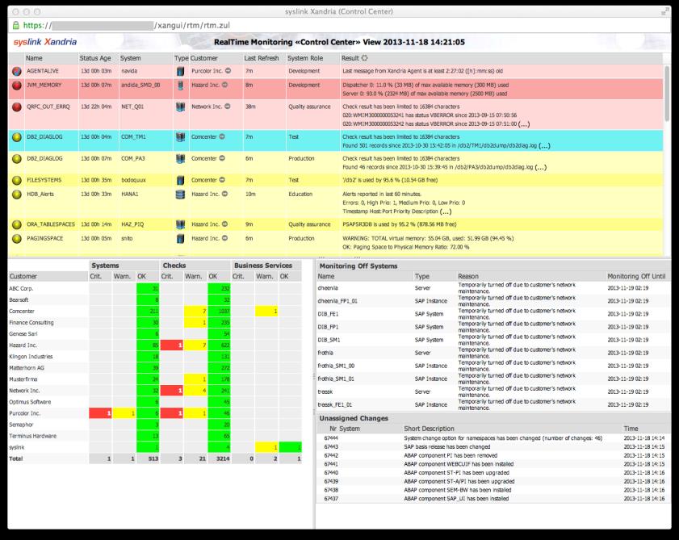Screen dimensions: 679x540
Task: Open the menu icon beside Network Inc. customer
Action: point(228,107)
